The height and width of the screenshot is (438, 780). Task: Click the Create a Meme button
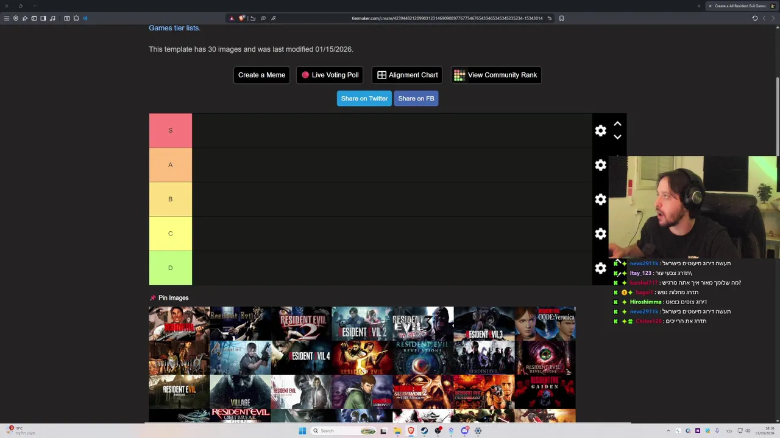click(x=261, y=75)
